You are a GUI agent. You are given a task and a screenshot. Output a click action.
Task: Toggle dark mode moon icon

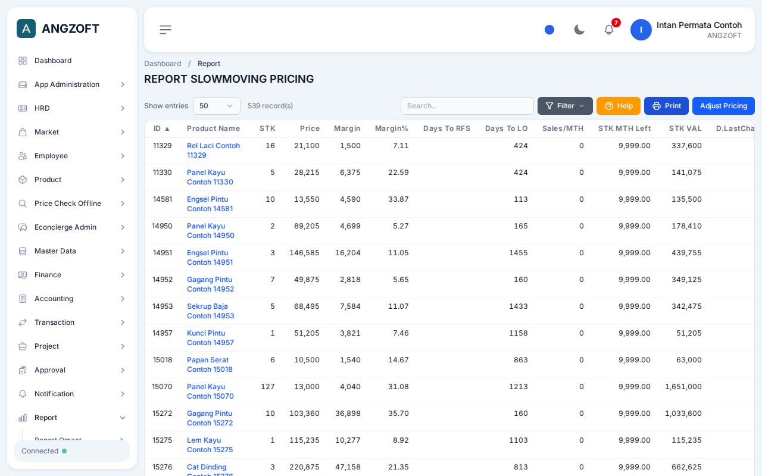click(579, 30)
